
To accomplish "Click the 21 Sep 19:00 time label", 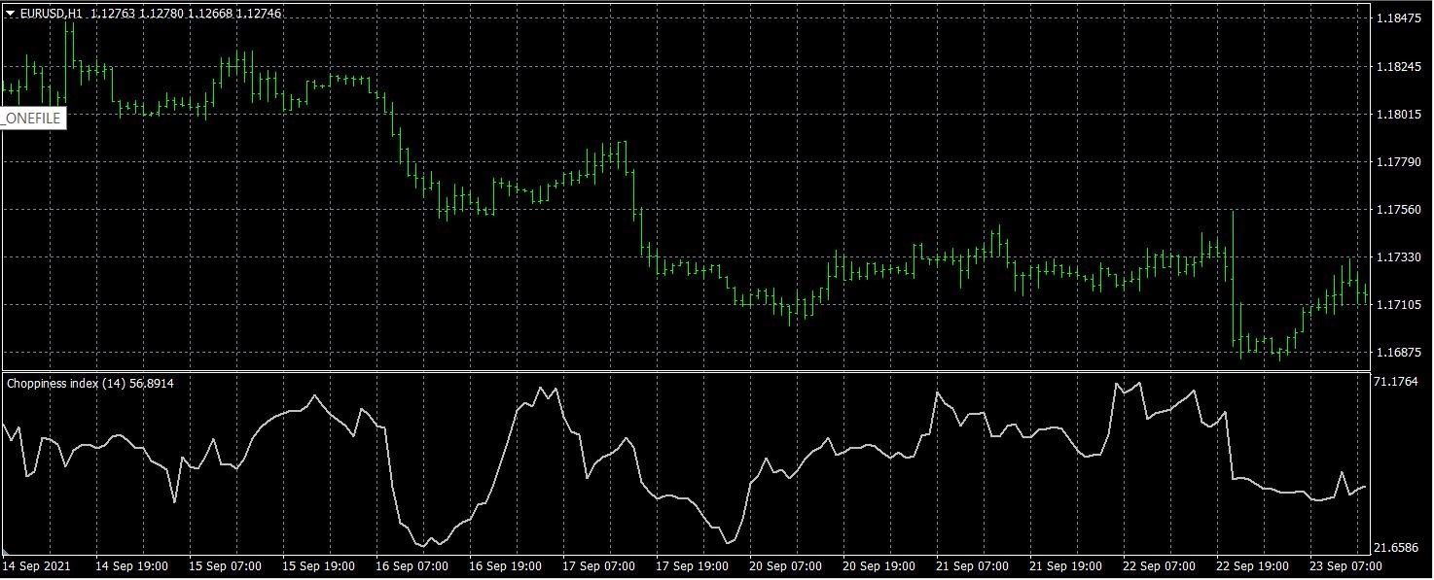I will tap(1065, 566).
